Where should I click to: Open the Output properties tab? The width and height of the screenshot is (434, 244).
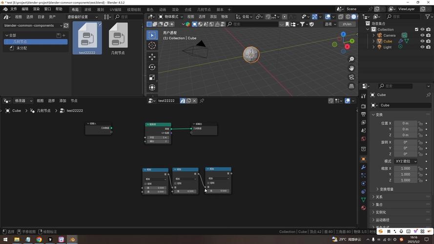pos(363,114)
